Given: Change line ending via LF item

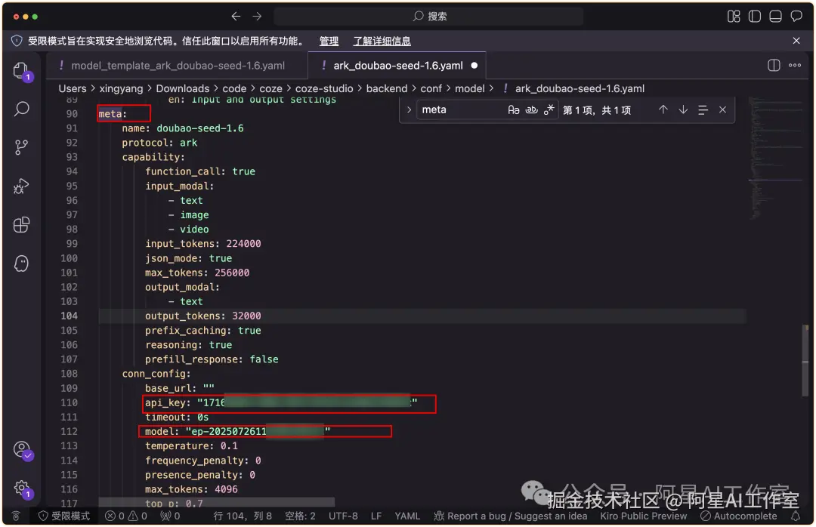Looking at the screenshot, I should [376, 516].
